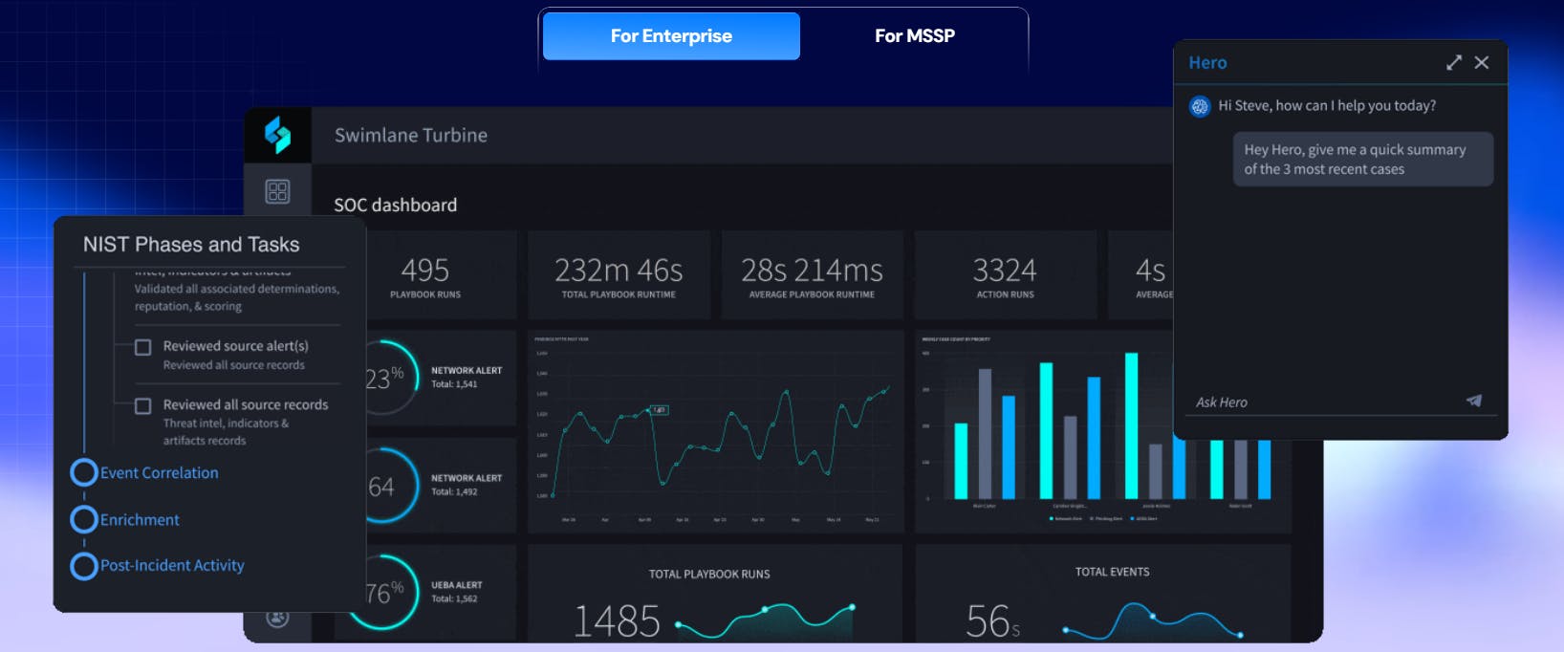Open the dashboard grid icon in sidebar
The width and height of the screenshot is (1564, 652).
click(277, 192)
